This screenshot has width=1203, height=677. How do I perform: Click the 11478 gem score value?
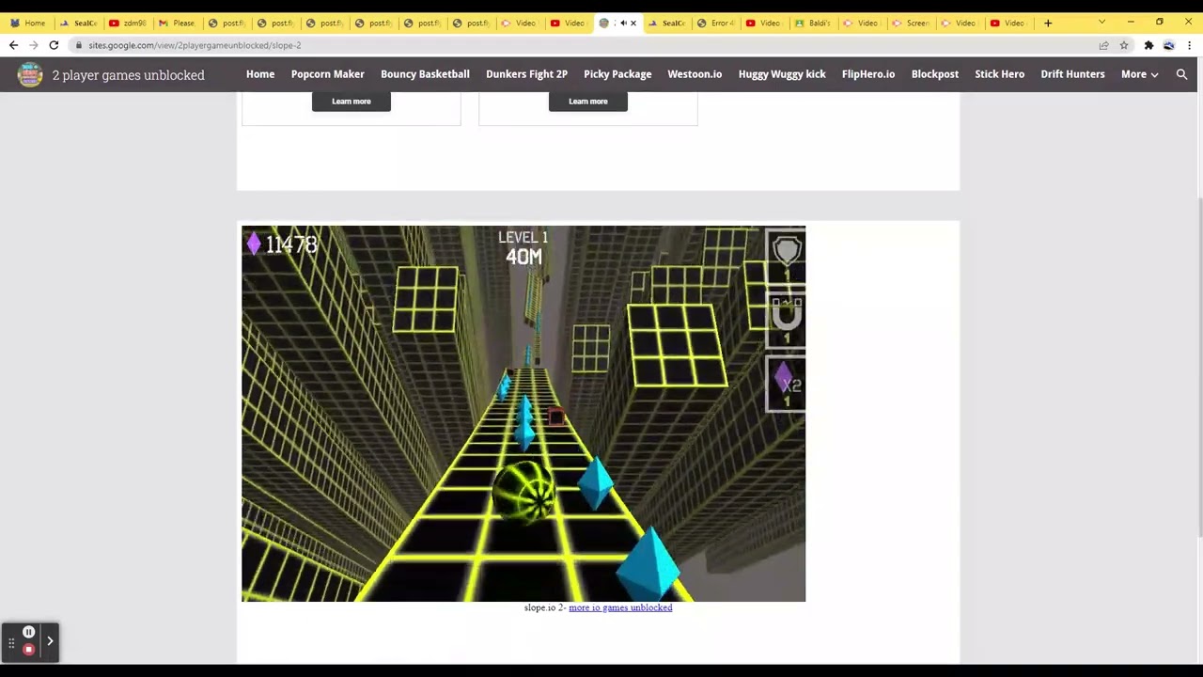291,245
